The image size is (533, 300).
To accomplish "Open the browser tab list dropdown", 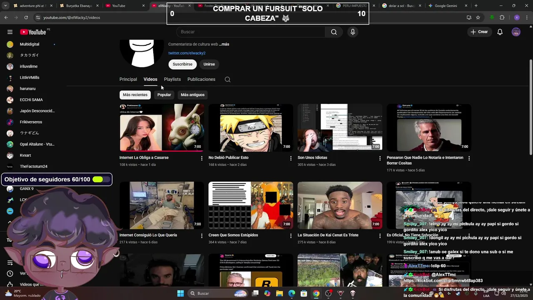I will (x=6, y=6).
